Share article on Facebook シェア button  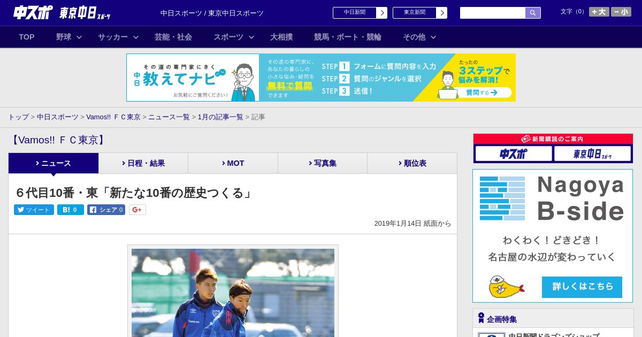106,210
